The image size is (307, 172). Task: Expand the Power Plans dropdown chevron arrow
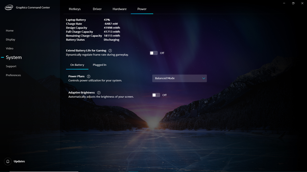pos(204,78)
